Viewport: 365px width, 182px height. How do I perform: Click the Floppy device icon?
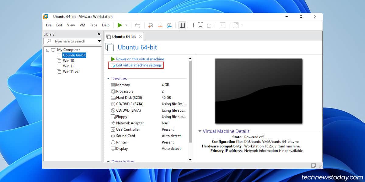113,117
